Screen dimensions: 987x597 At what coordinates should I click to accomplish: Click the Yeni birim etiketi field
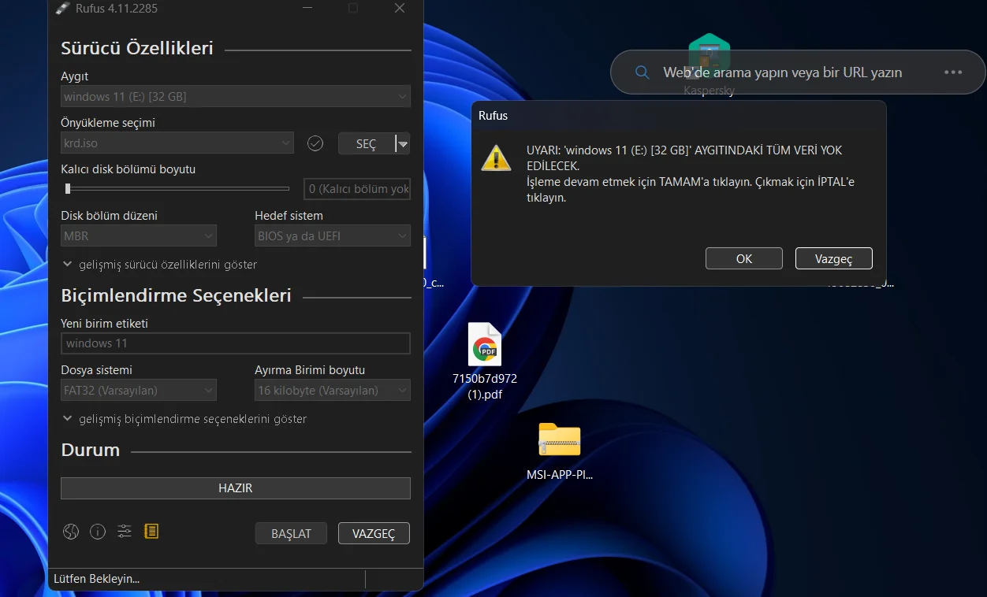coord(236,343)
